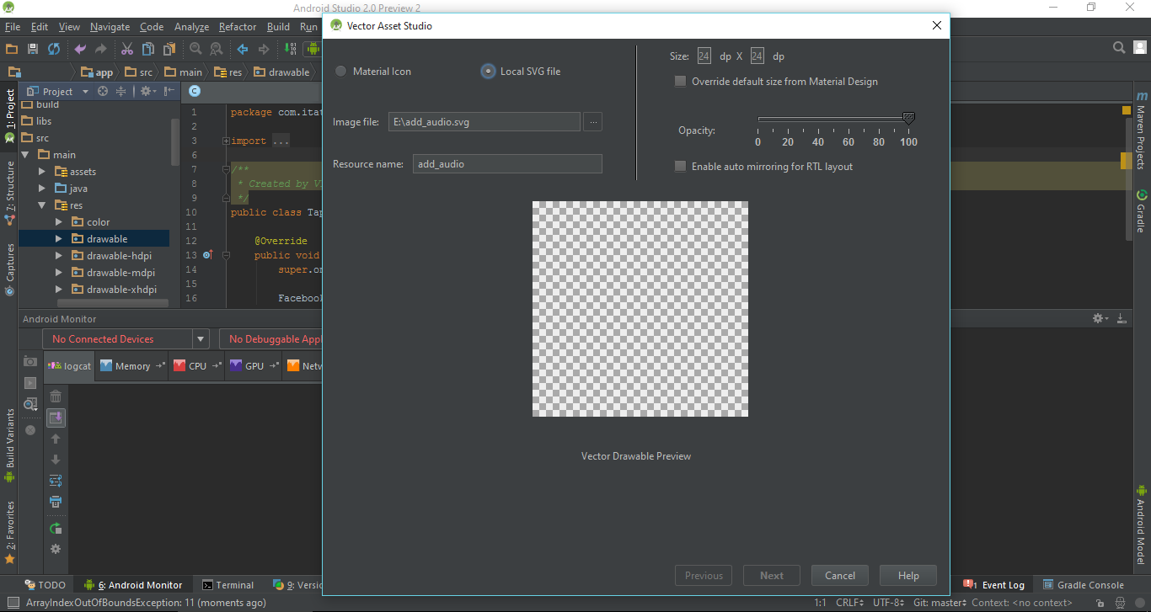Expand the drawable-hdpi folder node

59,256
